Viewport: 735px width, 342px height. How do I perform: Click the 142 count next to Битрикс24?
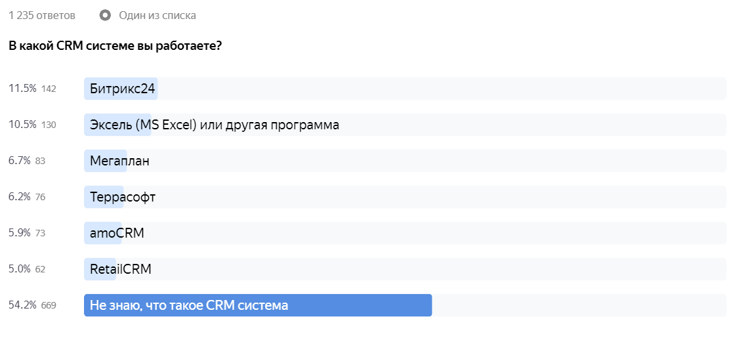click(49, 89)
